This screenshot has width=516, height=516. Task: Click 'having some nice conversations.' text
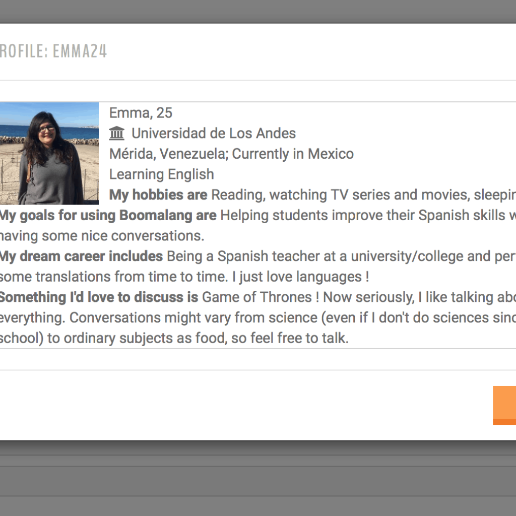[x=102, y=236]
